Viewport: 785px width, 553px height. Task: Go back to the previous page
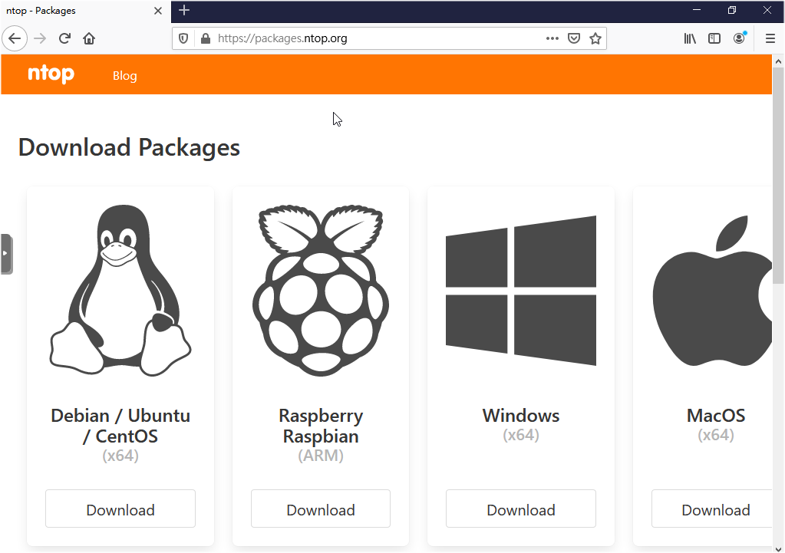pos(15,38)
